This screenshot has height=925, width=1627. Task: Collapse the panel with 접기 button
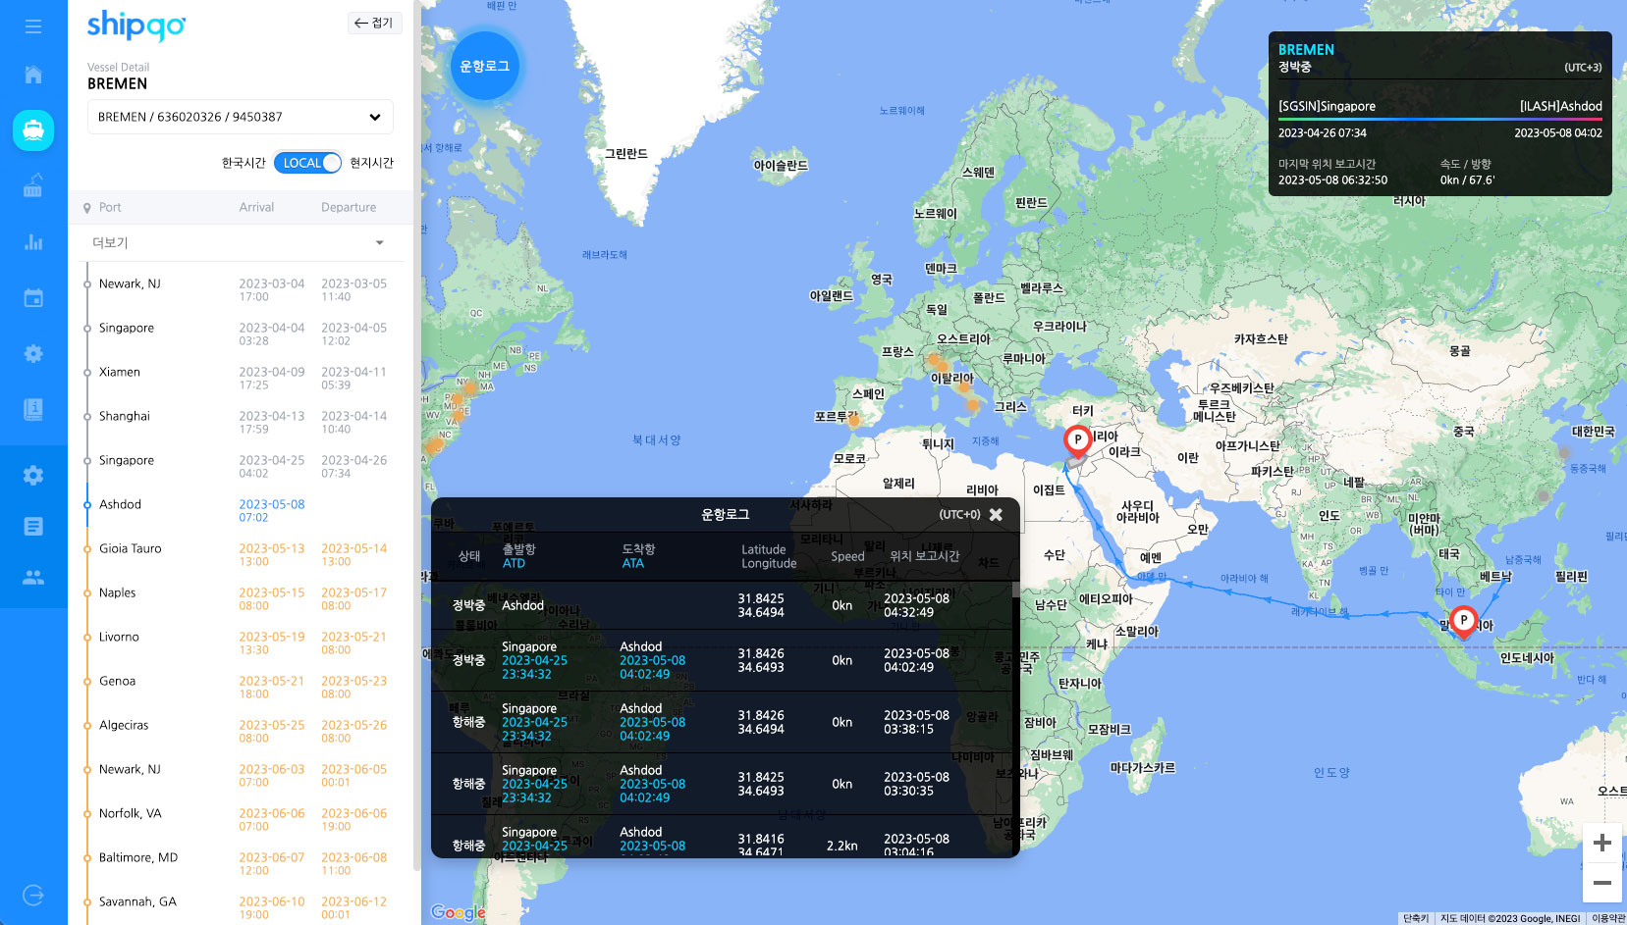click(x=374, y=23)
